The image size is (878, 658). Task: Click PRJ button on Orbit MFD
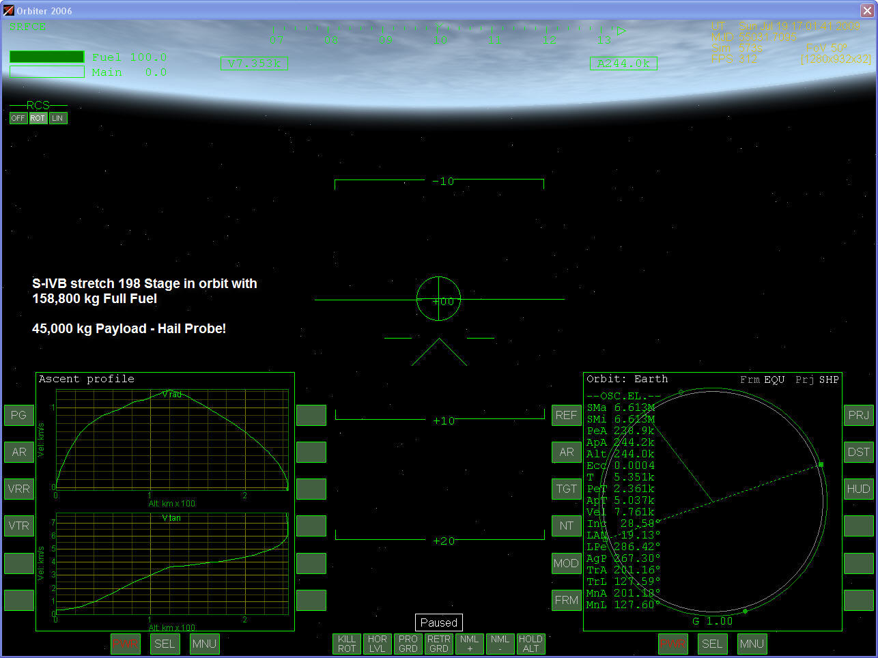point(859,415)
